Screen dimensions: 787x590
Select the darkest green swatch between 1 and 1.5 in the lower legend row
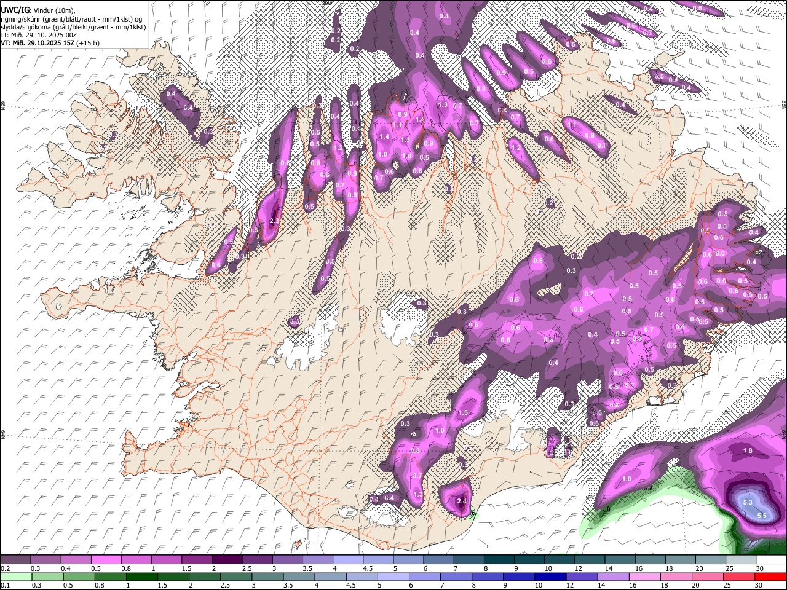tap(143, 576)
